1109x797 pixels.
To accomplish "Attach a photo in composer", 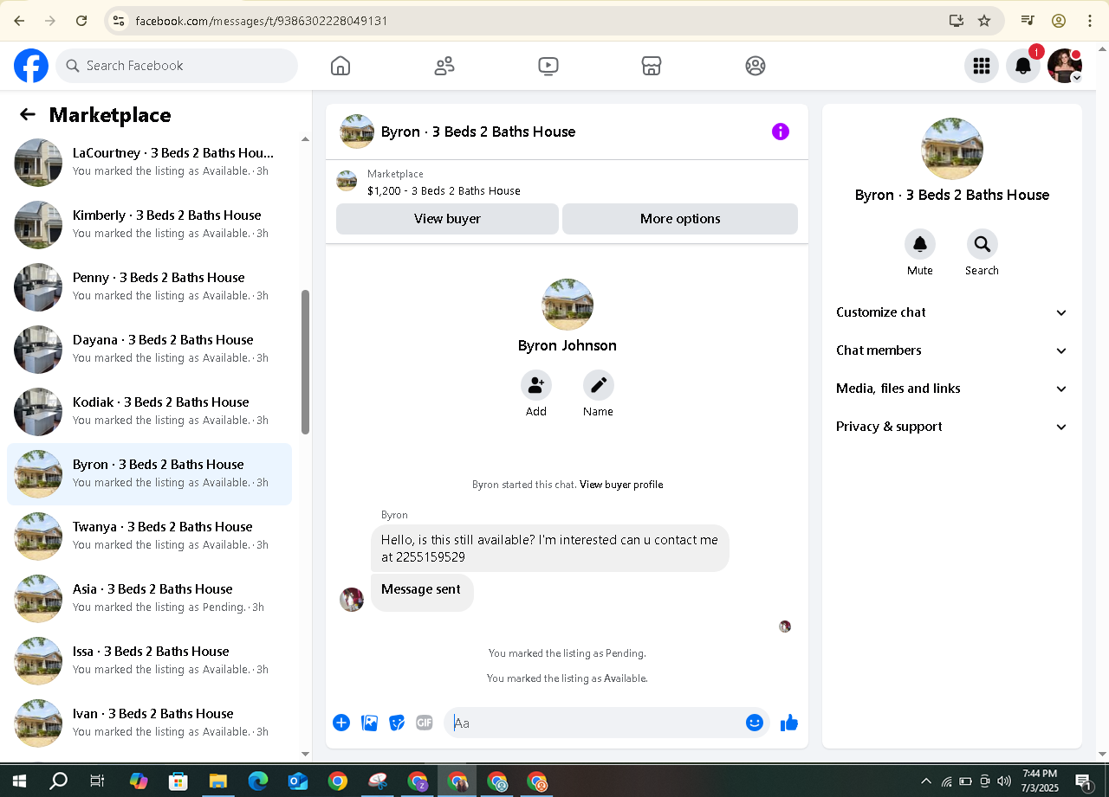I will tap(369, 723).
